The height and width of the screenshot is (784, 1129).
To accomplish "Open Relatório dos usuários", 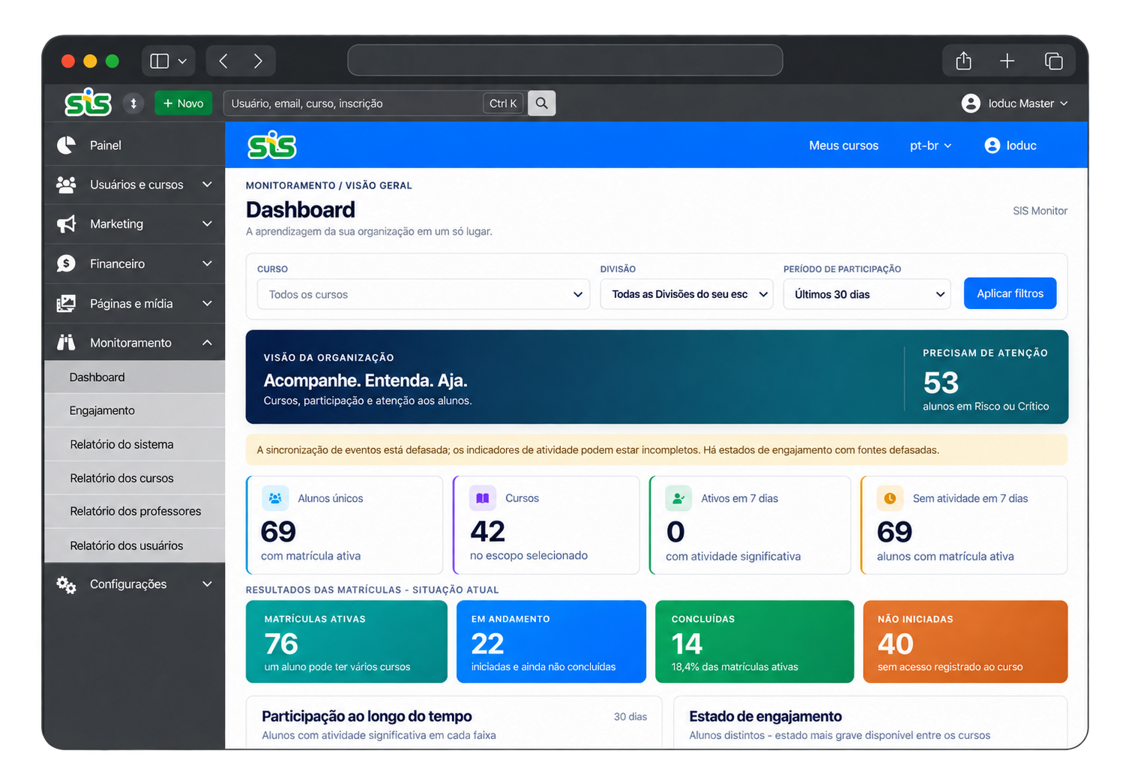I will click(x=135, y=545).
